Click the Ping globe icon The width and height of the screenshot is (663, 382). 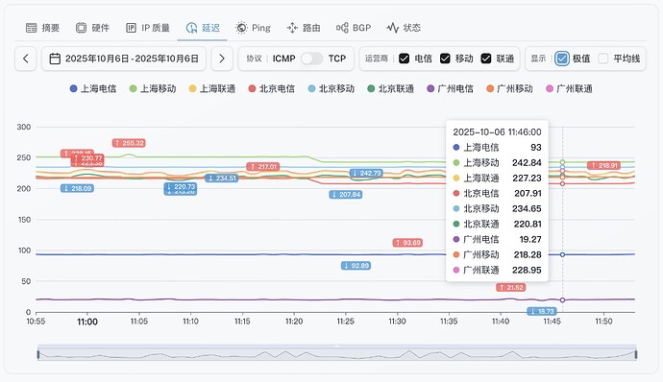tap(241, 28)
